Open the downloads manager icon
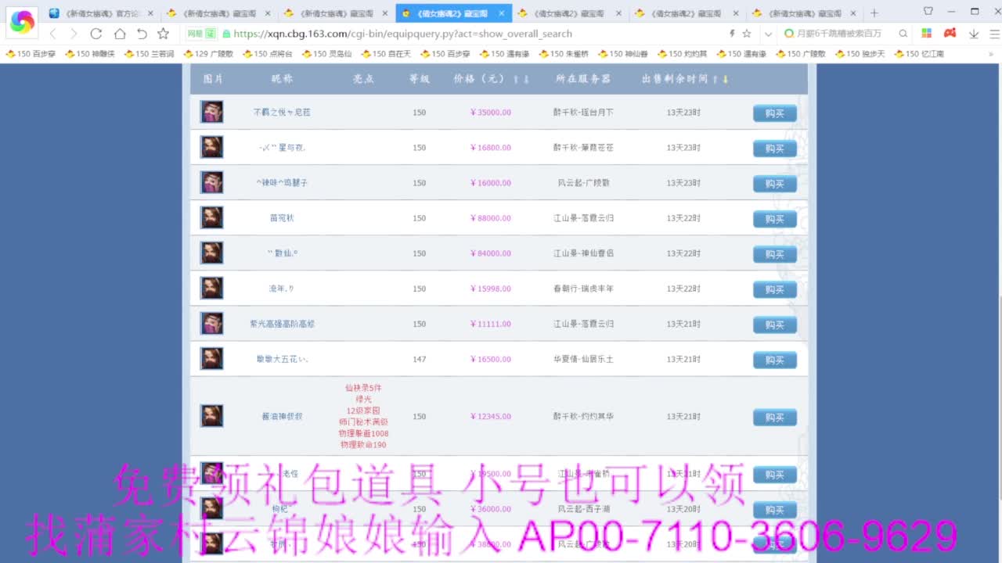Screen dimensions: 1002x563 (974, 34)
